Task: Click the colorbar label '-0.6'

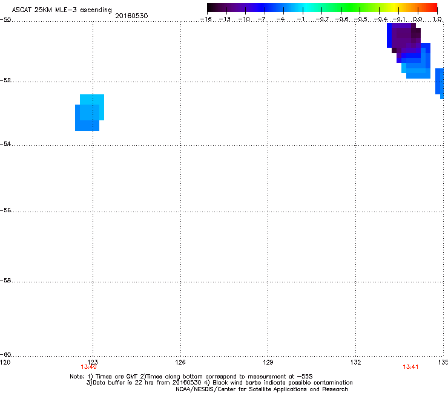Action: [x=341, y=19]
